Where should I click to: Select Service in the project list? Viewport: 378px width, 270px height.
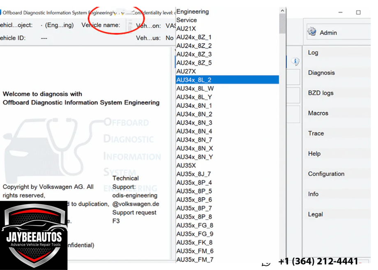click(227, 20)
